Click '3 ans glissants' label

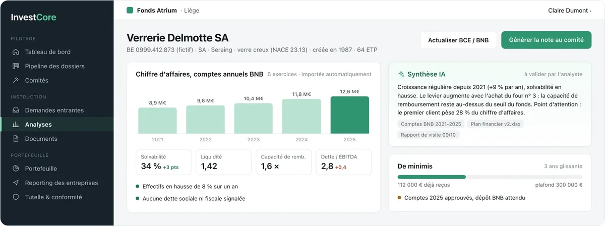[x=563, y=166]
